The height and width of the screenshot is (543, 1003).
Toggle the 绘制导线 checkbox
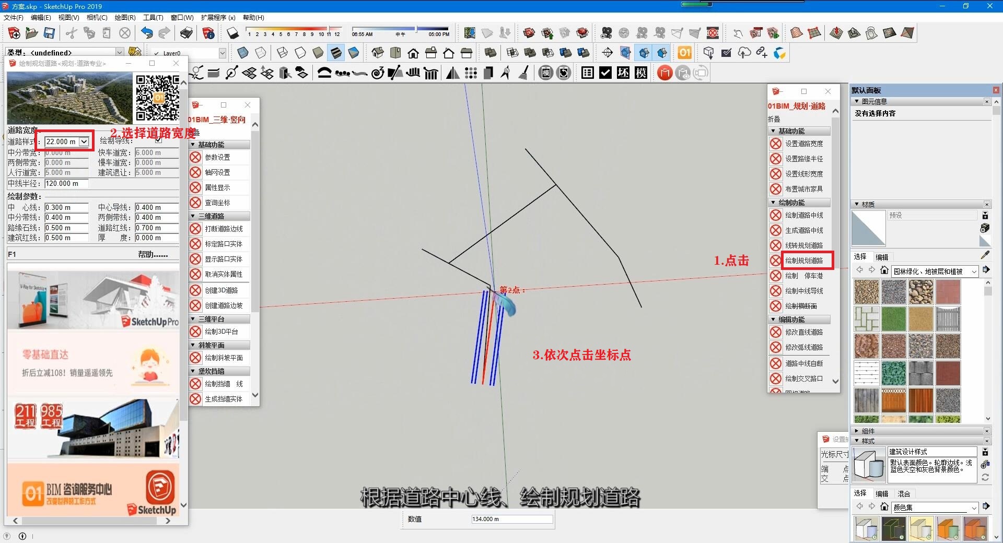159,140
